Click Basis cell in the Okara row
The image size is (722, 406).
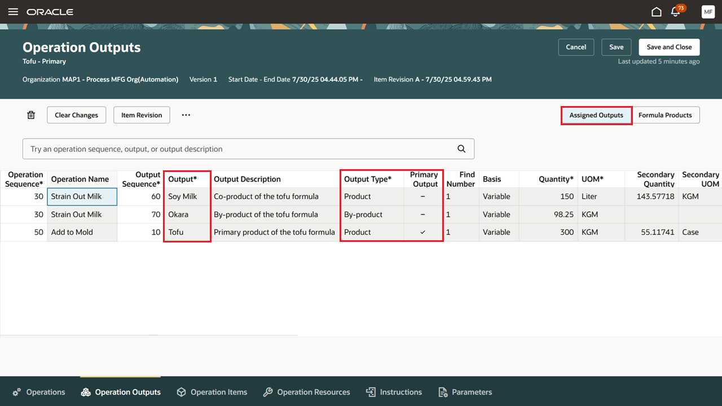pyautogui.click(x=499, y=215)
